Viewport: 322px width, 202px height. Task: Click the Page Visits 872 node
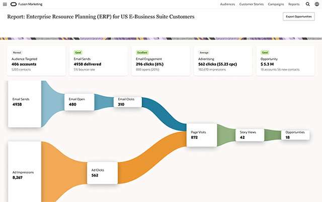tap(202, 134)
